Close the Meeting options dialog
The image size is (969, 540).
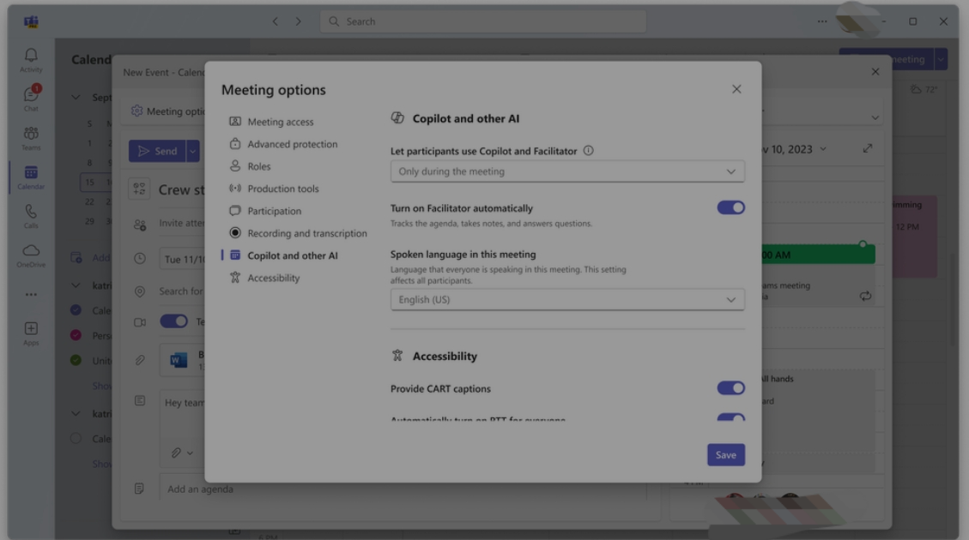(x=736, y=89)
